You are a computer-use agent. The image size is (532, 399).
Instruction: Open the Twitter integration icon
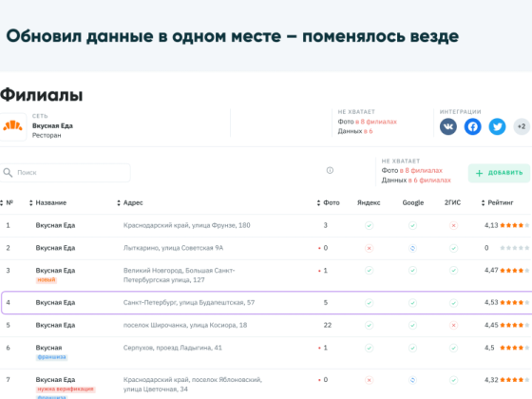coord(497,127)
